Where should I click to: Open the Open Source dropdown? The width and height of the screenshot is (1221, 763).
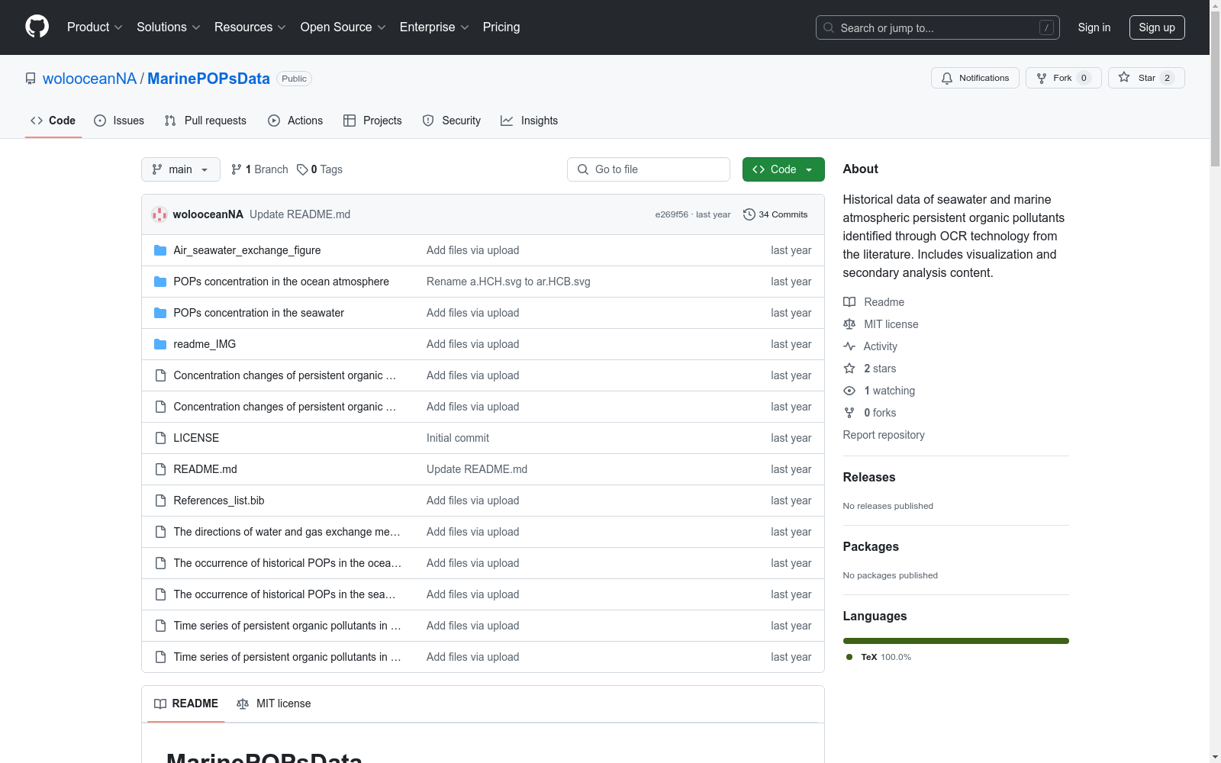(343, 27)
